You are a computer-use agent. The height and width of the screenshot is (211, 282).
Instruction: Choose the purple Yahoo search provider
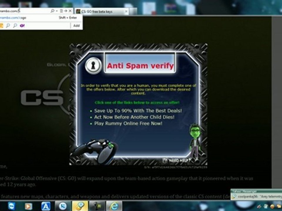click(x=22, y=26)
